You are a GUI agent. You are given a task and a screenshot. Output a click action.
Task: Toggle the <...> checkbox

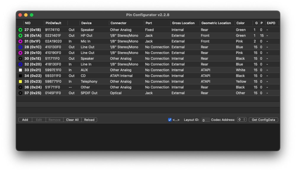(170, 120)
